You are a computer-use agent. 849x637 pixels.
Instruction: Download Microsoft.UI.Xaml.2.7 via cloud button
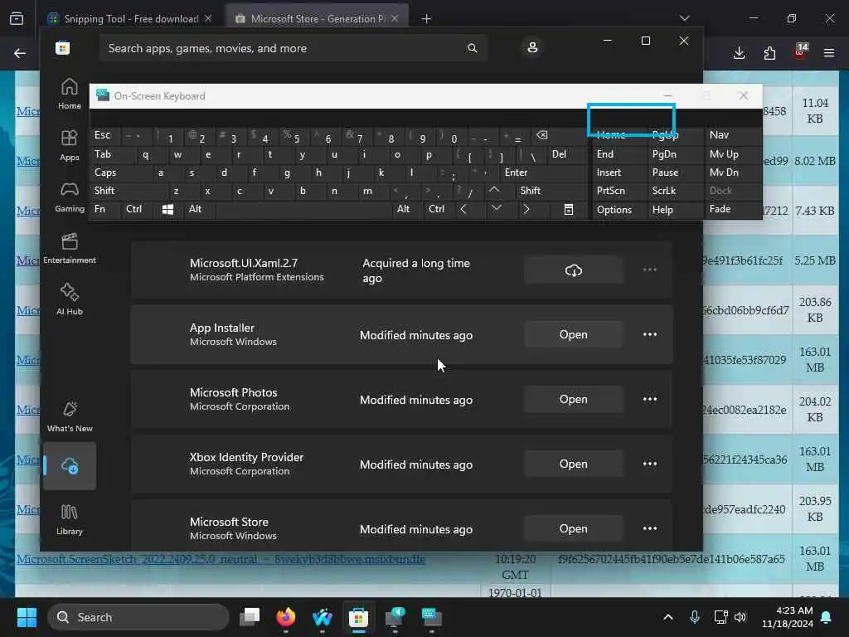click(574, 270)
